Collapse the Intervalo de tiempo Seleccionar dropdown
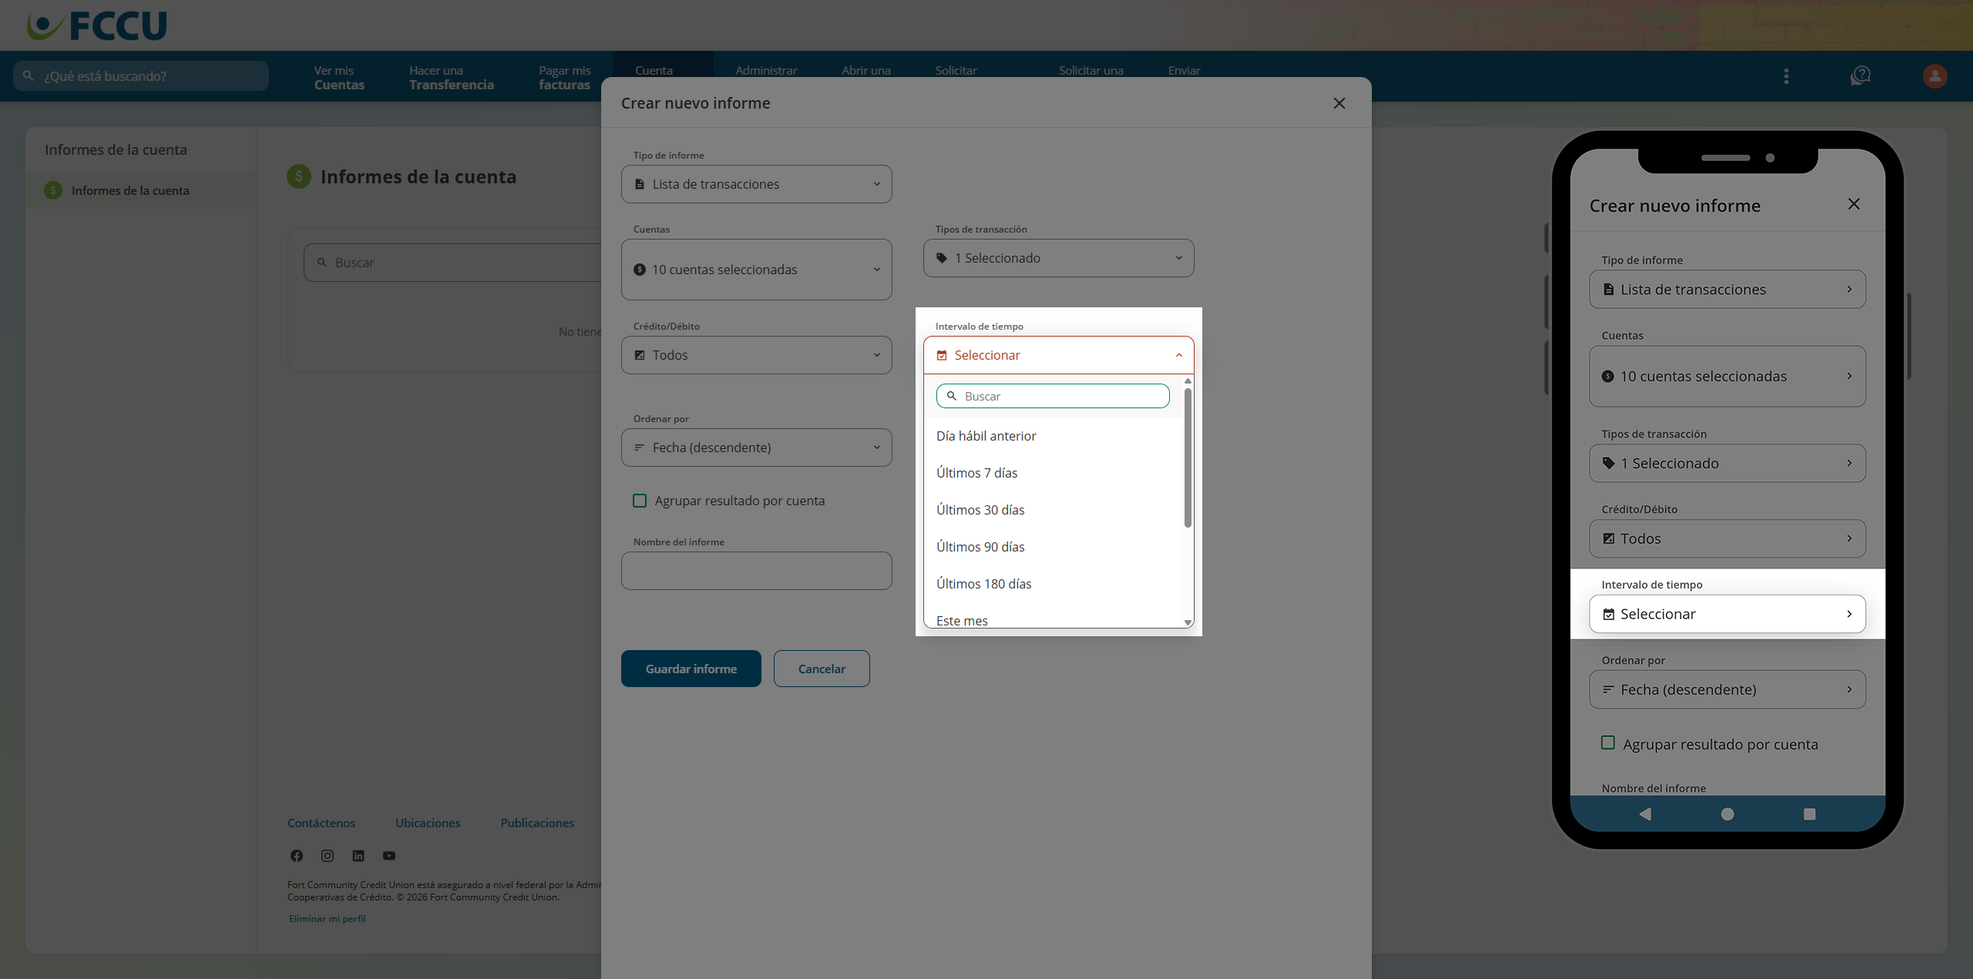Screen dimensions: 1973x979 1059,355
